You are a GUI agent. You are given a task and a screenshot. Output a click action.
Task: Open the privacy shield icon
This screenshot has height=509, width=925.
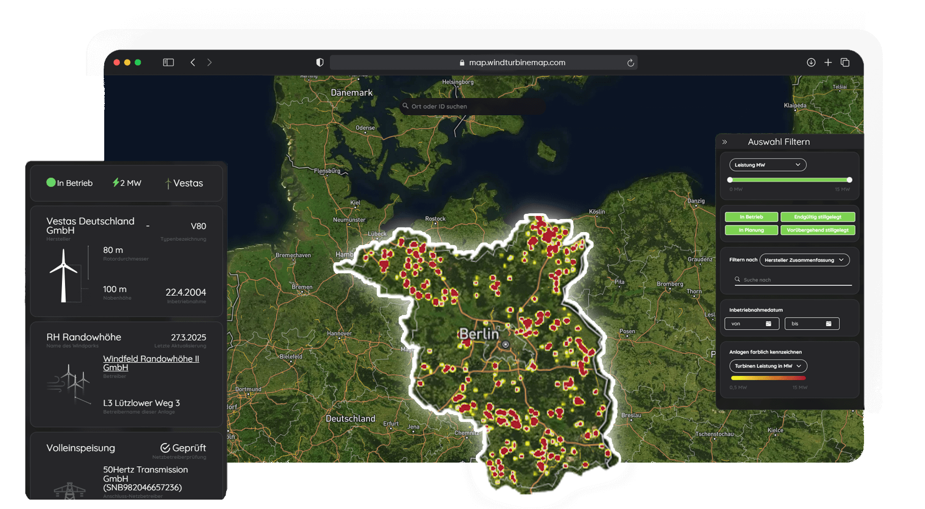click(x=320, y=63)
